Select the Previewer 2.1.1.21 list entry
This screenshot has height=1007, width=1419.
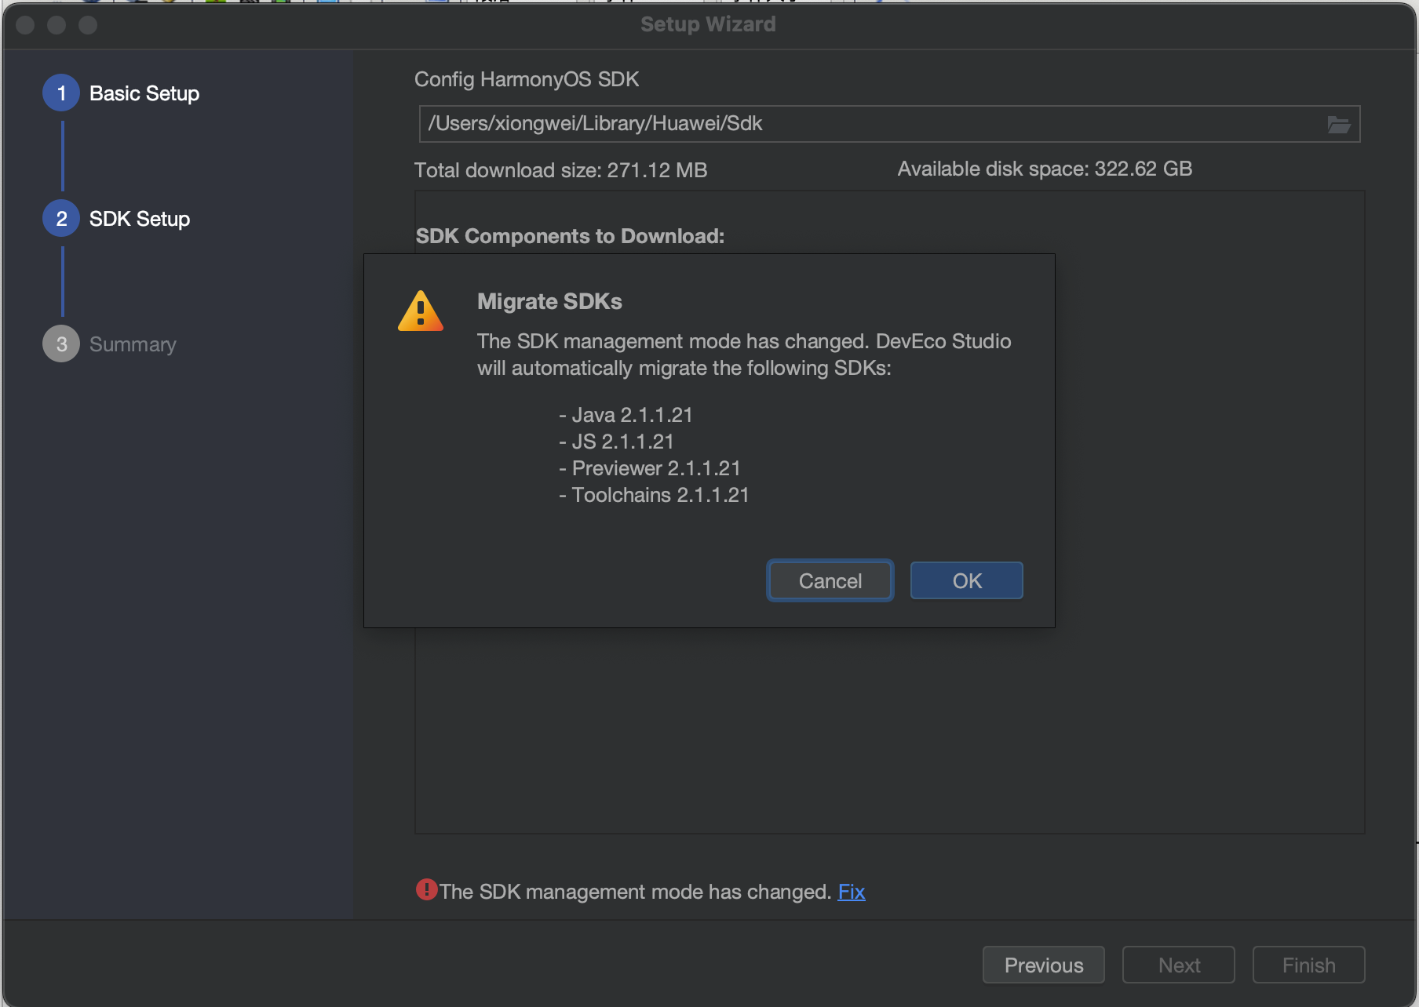click(x=650, y=468)
